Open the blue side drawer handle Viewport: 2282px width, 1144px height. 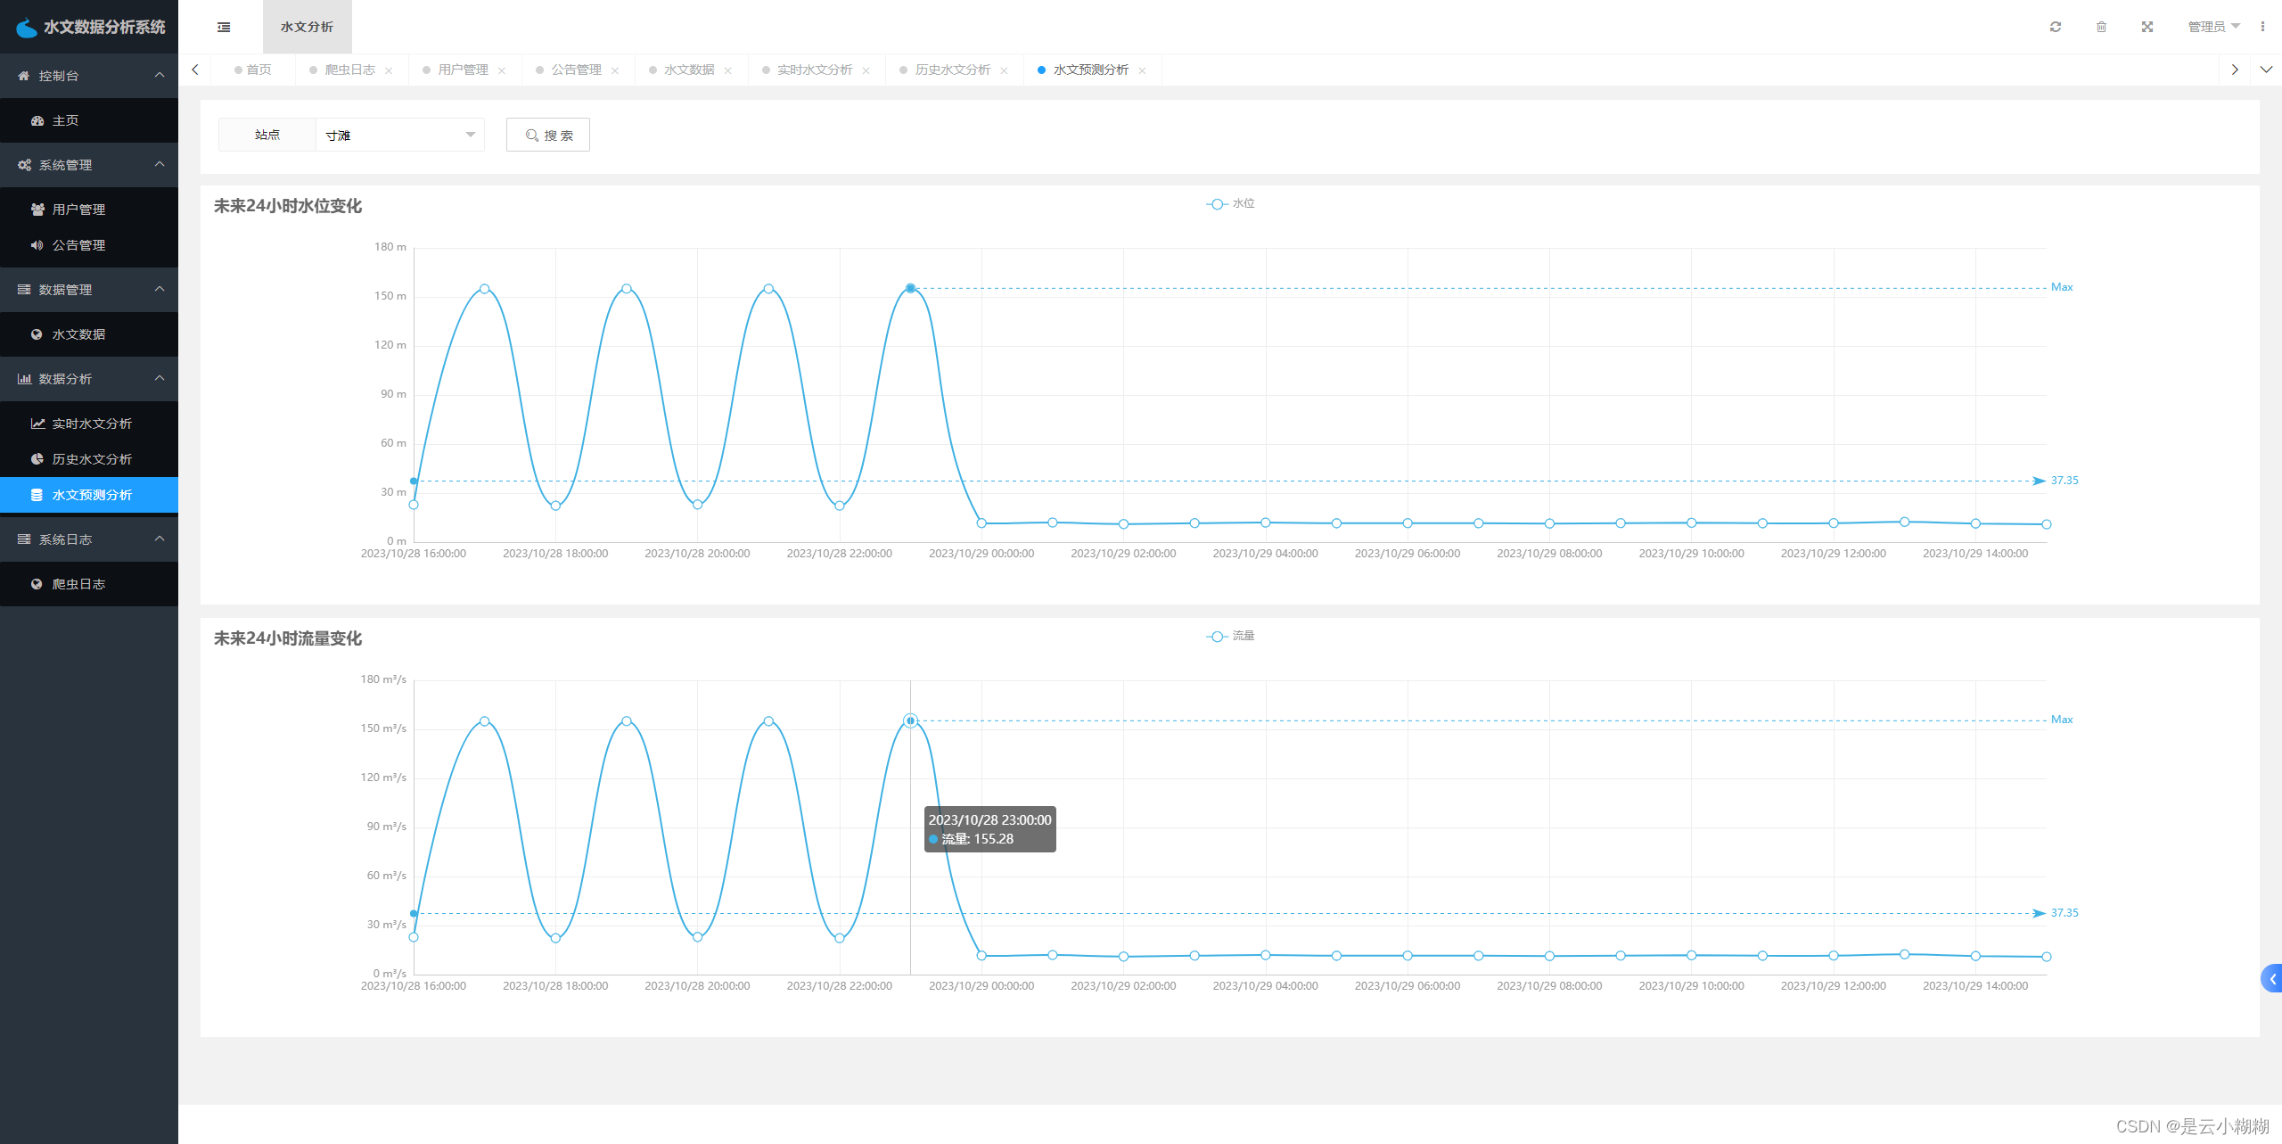(x=2272, y=978)
